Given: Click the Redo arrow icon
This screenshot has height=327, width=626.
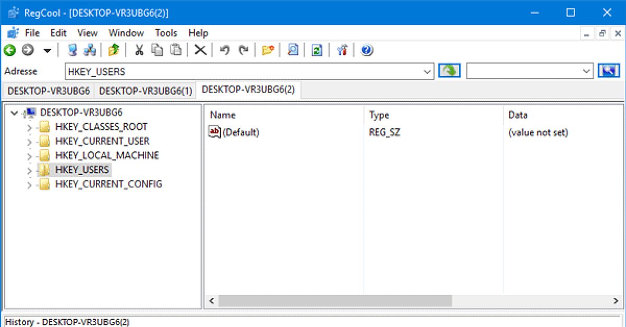Looking at the screenshot, I should pyautogui.click(x=243, y=50).
